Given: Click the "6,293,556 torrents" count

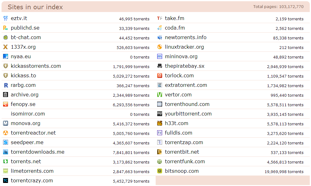Looking at the screenshot, I should tap(131, 105).
